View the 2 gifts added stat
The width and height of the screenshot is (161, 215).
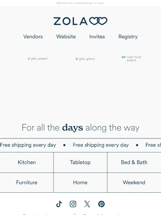coord(38,59)
